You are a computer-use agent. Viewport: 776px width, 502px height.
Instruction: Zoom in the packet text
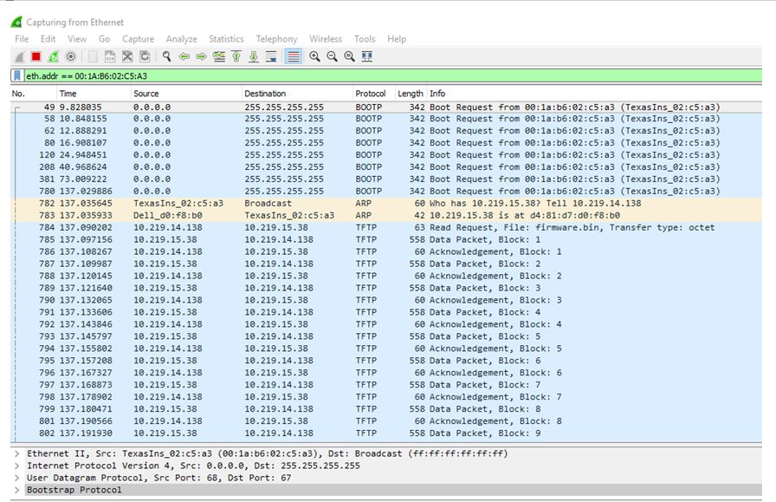pyautogui.click(x=314, y=56)
